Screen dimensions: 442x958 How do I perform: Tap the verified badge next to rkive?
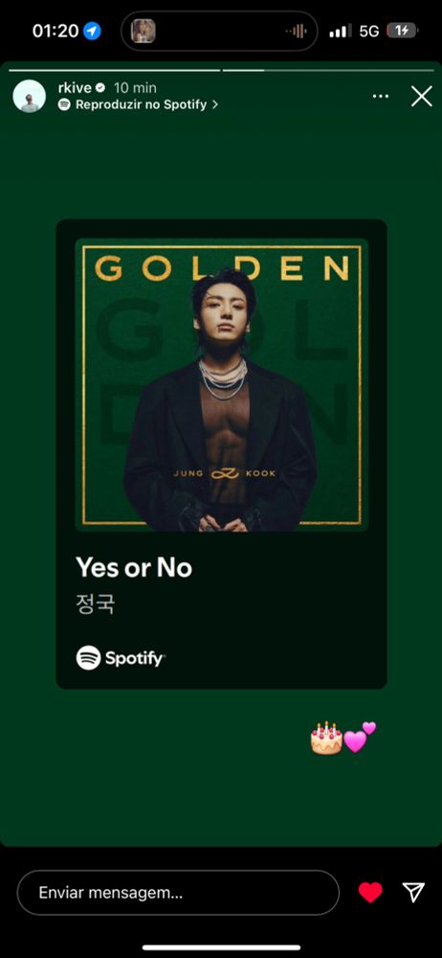[x=100, y=88]
